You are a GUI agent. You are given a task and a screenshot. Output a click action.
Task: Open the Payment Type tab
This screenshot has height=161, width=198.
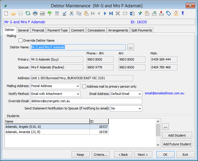[x=58, y=30]
